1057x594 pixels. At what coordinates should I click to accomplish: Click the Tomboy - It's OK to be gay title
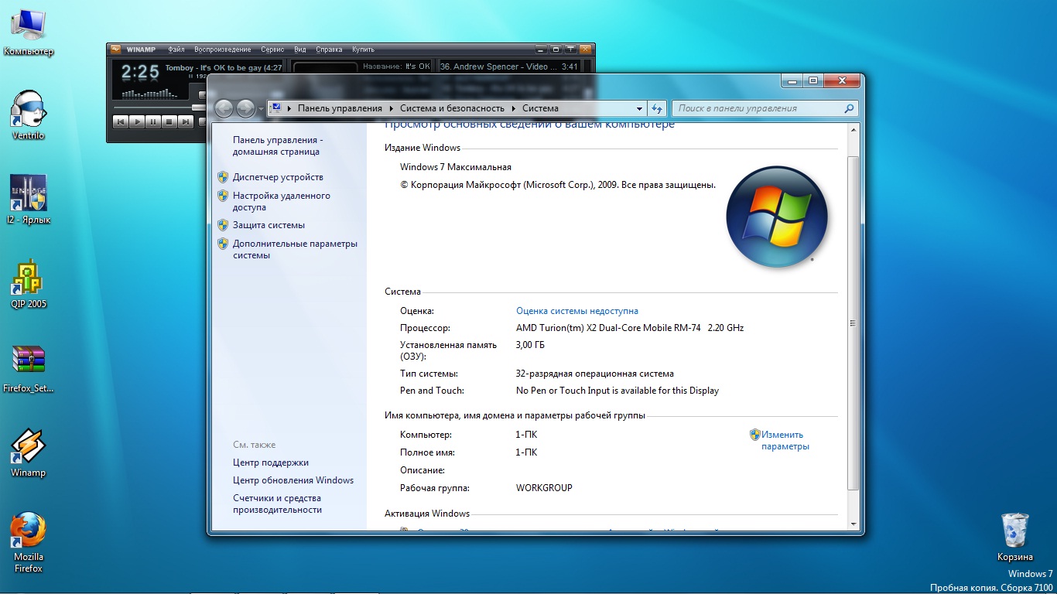pyautogui.click(x=224, y=68)
